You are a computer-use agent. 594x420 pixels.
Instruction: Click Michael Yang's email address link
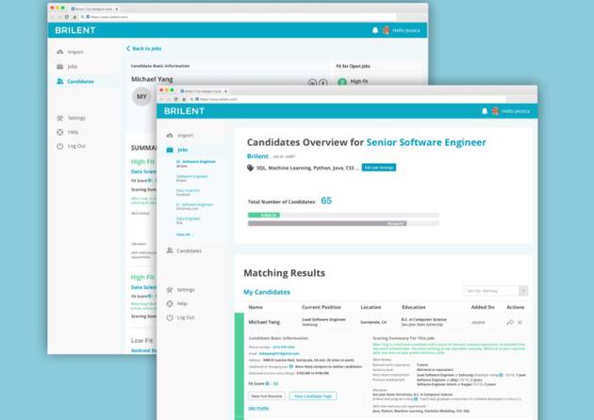click(279, 354)
